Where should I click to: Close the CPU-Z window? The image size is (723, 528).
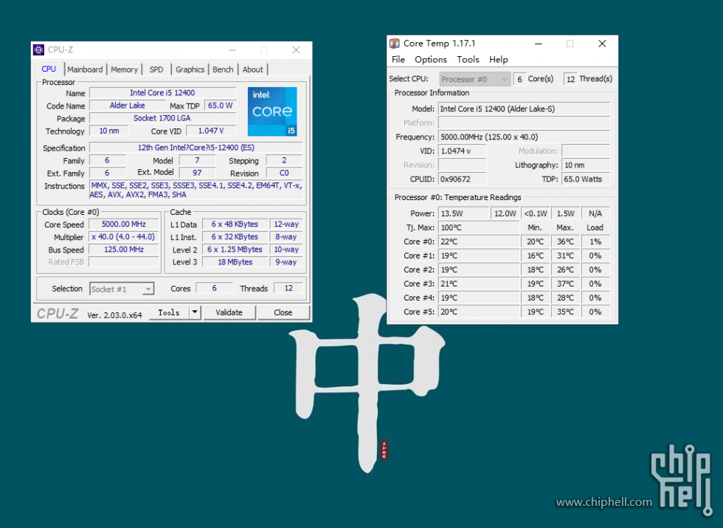pyautogui.click(x=296, y=50)
